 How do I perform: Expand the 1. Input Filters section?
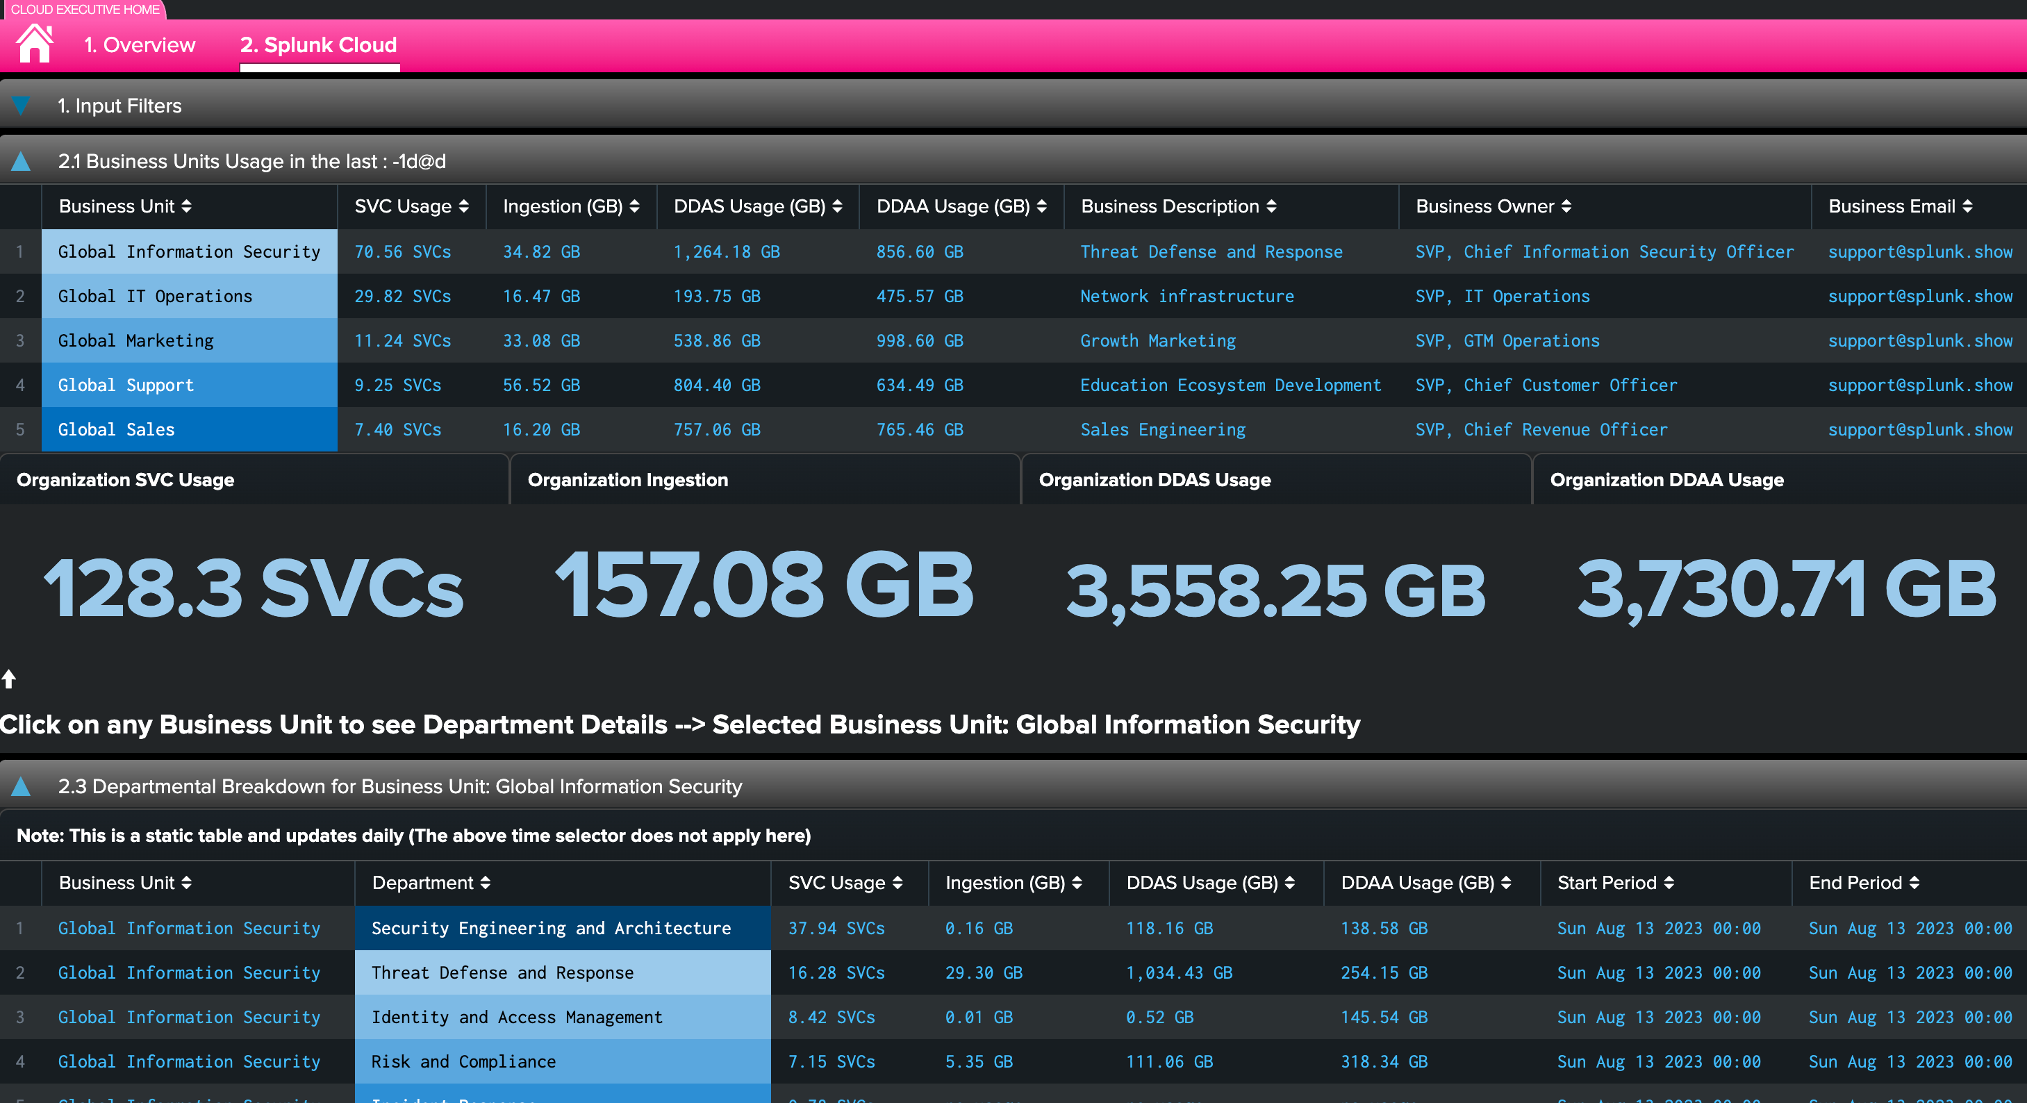point(22,106)
